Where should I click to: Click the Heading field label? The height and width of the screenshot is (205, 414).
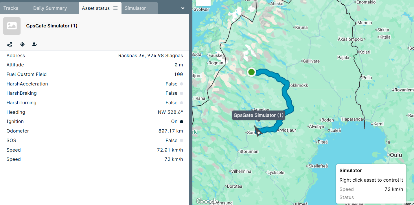point(16,112)
